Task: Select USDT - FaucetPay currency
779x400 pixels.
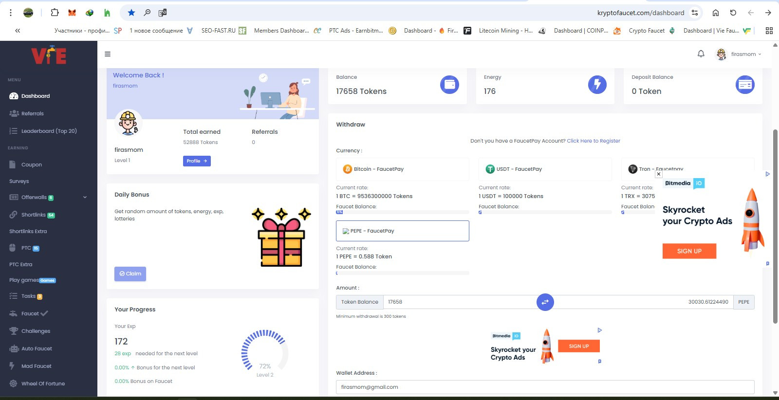Action: [545, 169]
